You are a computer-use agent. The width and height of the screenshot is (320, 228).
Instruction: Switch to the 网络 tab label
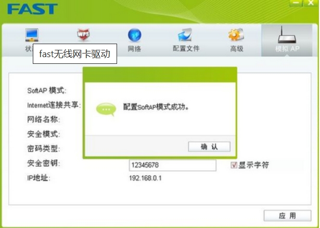click(x=134, y=49)
